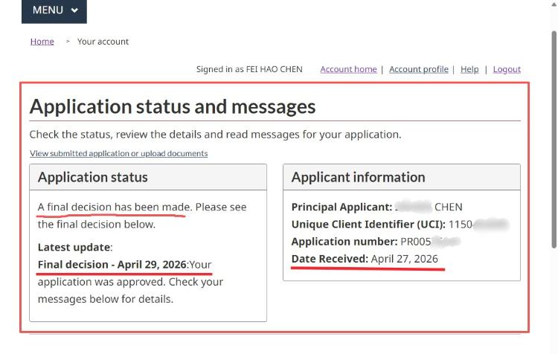
Task: Click the breadcrumb separator arrow
Action: (68, 42)
